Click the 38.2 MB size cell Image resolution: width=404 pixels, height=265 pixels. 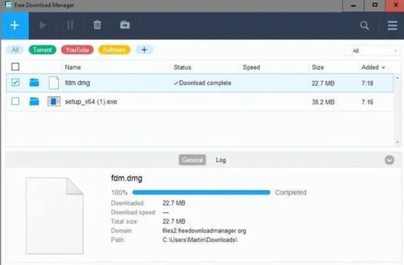point(323,102)
